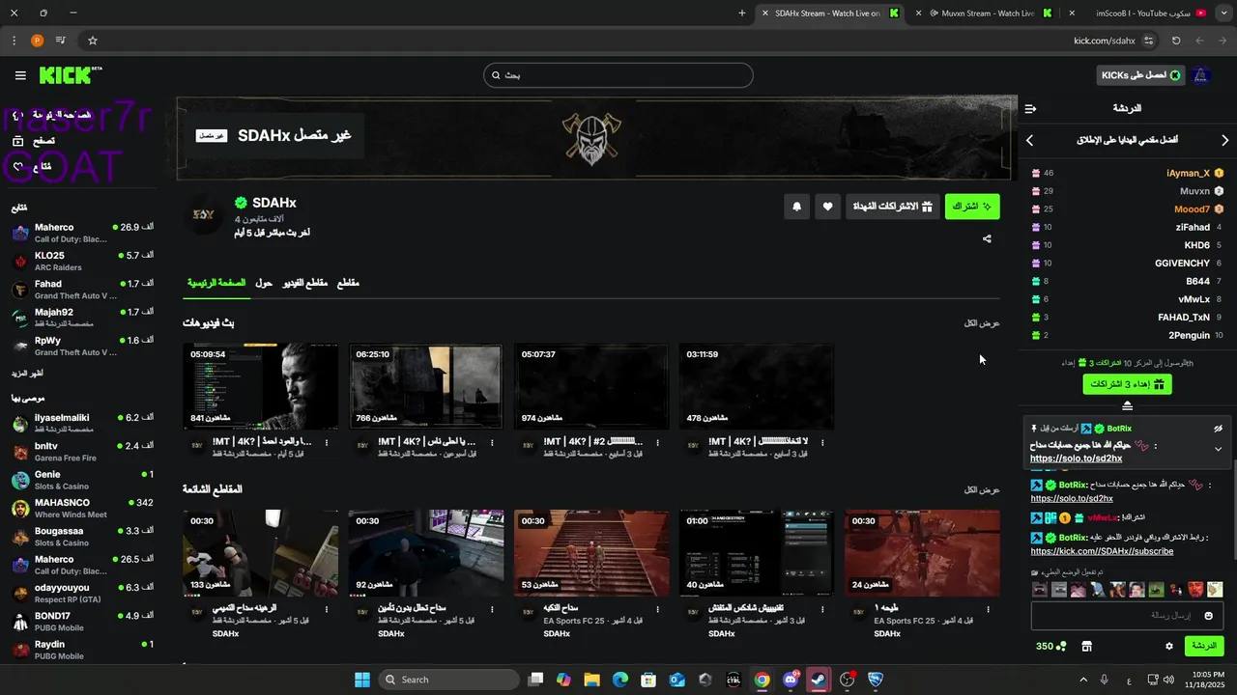1237x695 pixels.
Task: Click عرض الكل for broadcast videos
Action: tap(982, 323)
